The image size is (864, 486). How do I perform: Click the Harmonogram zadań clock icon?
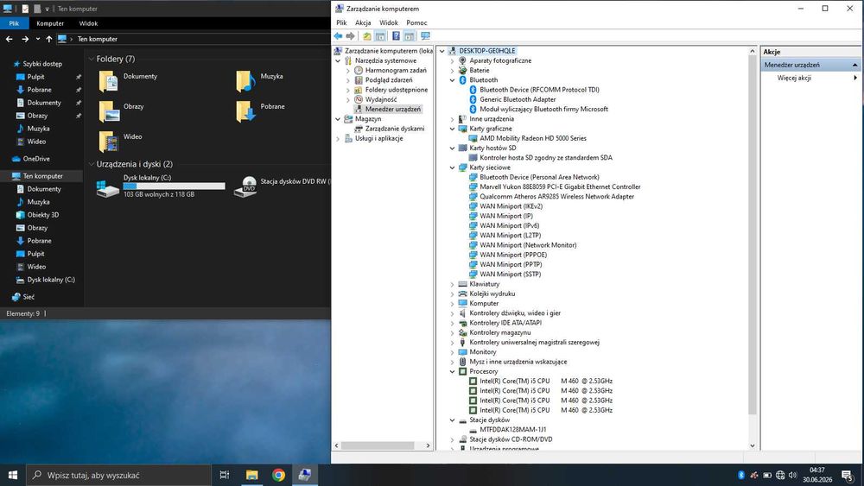click(x=359, y=71)
